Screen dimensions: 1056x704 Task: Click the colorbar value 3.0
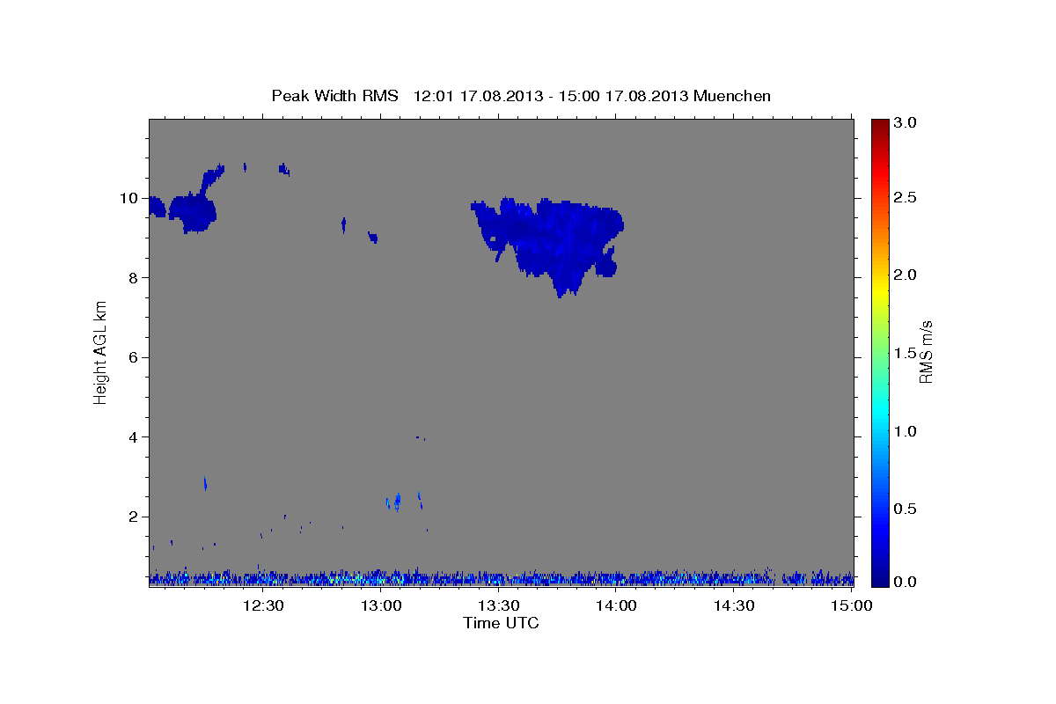[x=906, y=123]
